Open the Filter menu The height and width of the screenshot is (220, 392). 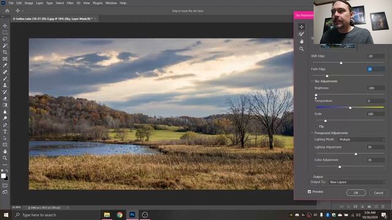point(70,3)
